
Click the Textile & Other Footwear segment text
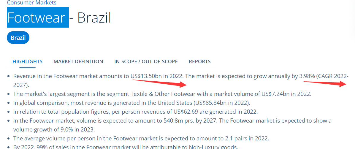163,94
